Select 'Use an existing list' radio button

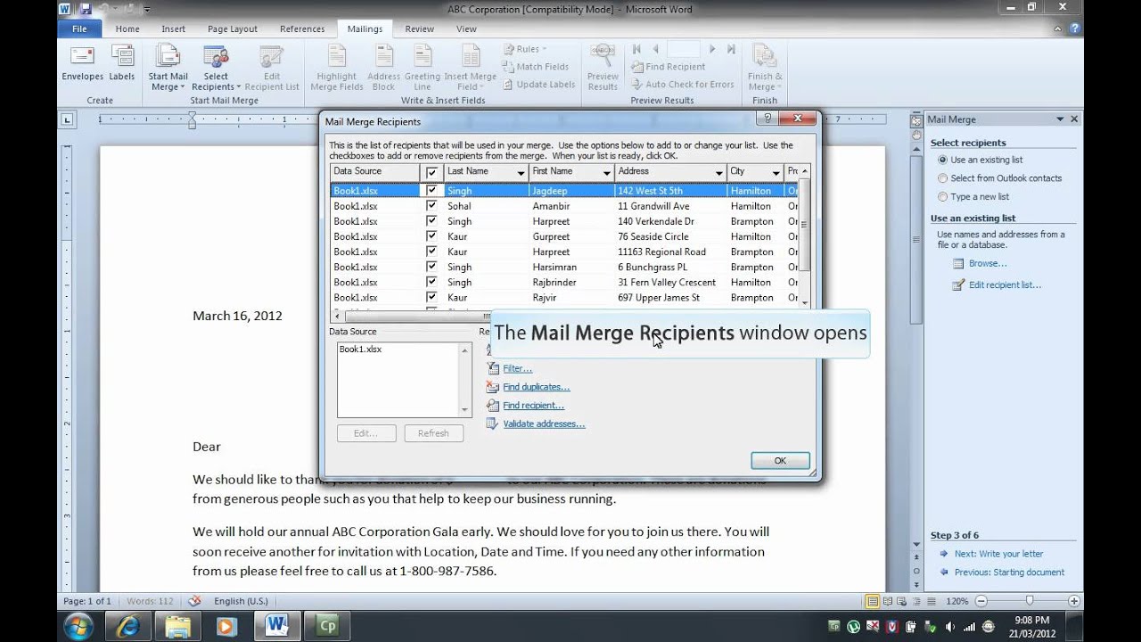(x=942, y=160)
